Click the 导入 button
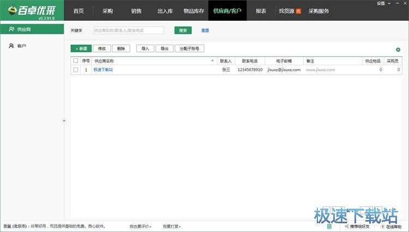This screenshot has height=232, width=409. click(x=145, y=48)
